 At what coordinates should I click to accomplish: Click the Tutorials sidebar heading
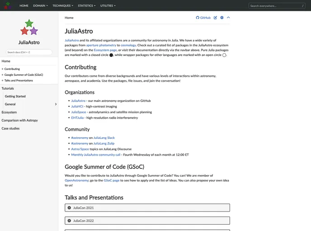(8, 88)
